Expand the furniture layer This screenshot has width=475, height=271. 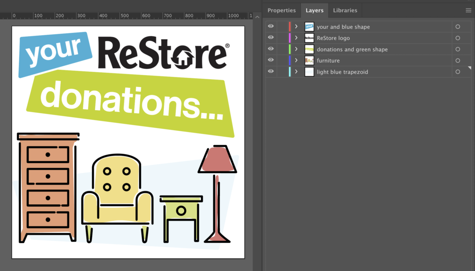click(x=296, y=60)
